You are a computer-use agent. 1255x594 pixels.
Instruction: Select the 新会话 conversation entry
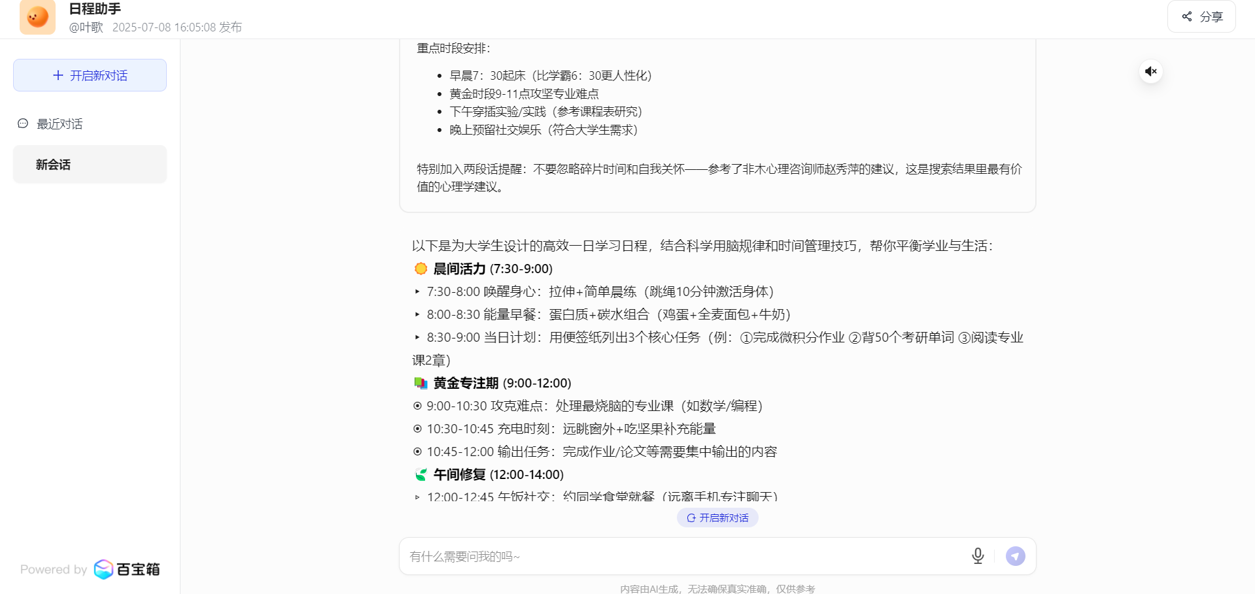click(x=90, y=165)
